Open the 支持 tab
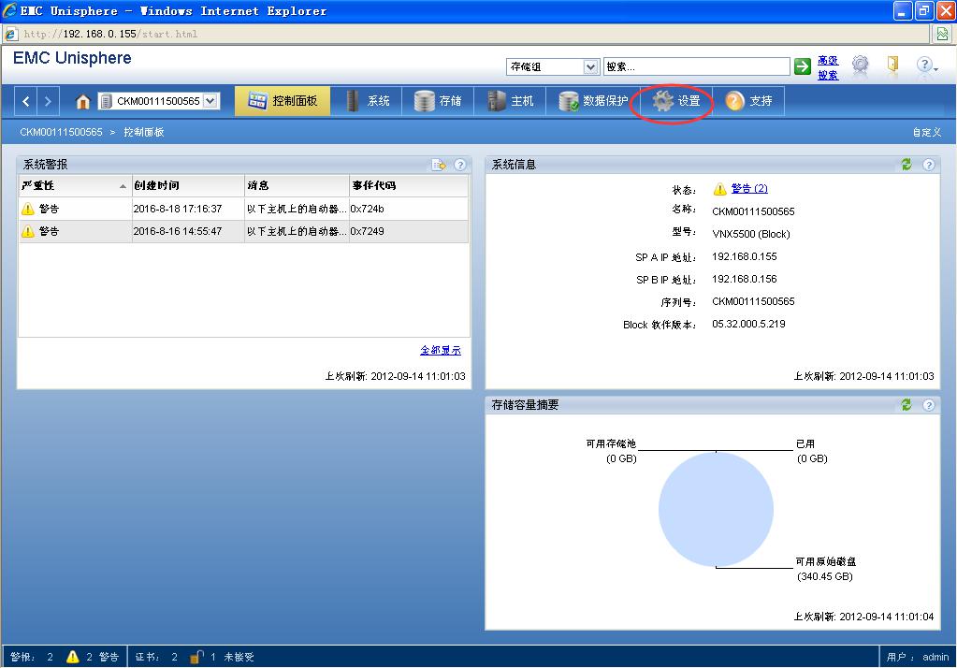Screen dimensions: 957x668 pyautogui.click(x=749, y=101)
